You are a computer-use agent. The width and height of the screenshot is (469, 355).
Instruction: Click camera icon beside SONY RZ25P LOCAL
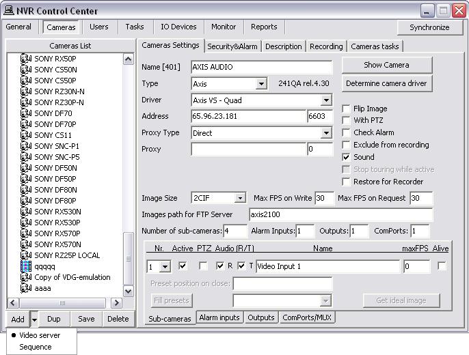pyautogui.click(x=26, y=255)
